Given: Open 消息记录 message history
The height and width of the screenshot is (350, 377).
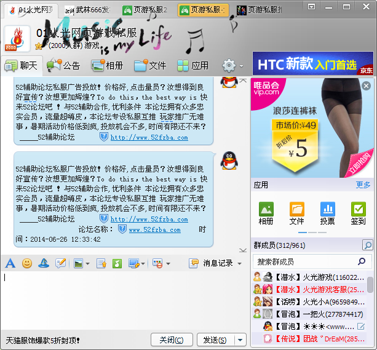Looking at the screenshot, I should point(211,263).
